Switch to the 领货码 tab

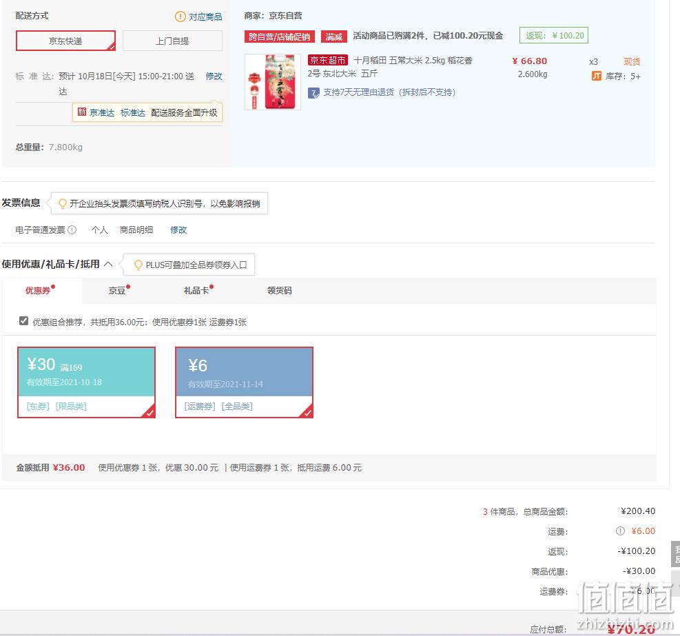(x=279, y=290)
